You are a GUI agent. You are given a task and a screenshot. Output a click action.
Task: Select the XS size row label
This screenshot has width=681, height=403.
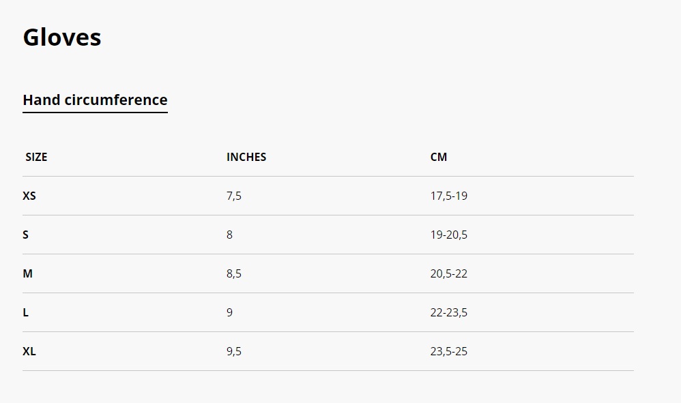pyautogui.click(x=29, y=196)
